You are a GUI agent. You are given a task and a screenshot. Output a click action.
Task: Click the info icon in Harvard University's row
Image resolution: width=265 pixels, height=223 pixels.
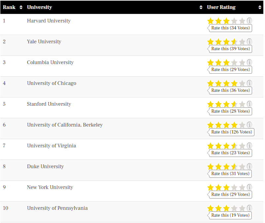(249, 21)
